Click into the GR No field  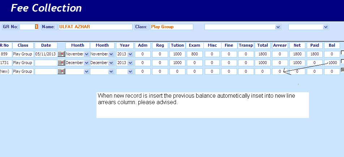[x=29, y=27]
